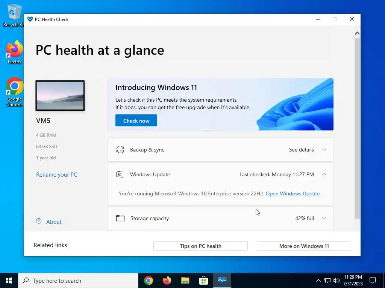Viewport: 385px width, 288px height.
Task: Click the Storage capacity folder icon
Action: coord(120,218)
